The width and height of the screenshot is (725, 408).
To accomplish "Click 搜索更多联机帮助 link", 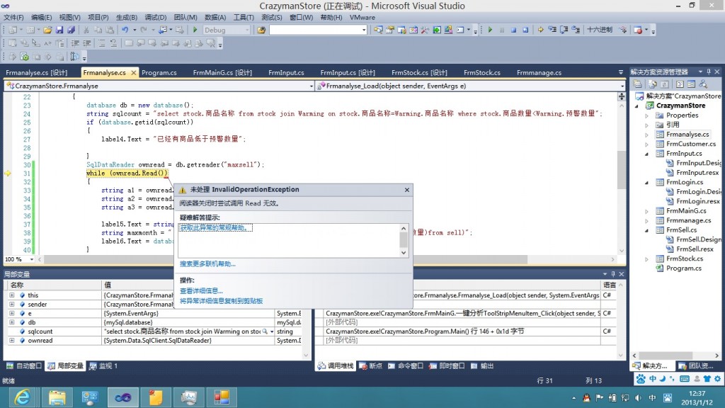I will pos(207,264).
